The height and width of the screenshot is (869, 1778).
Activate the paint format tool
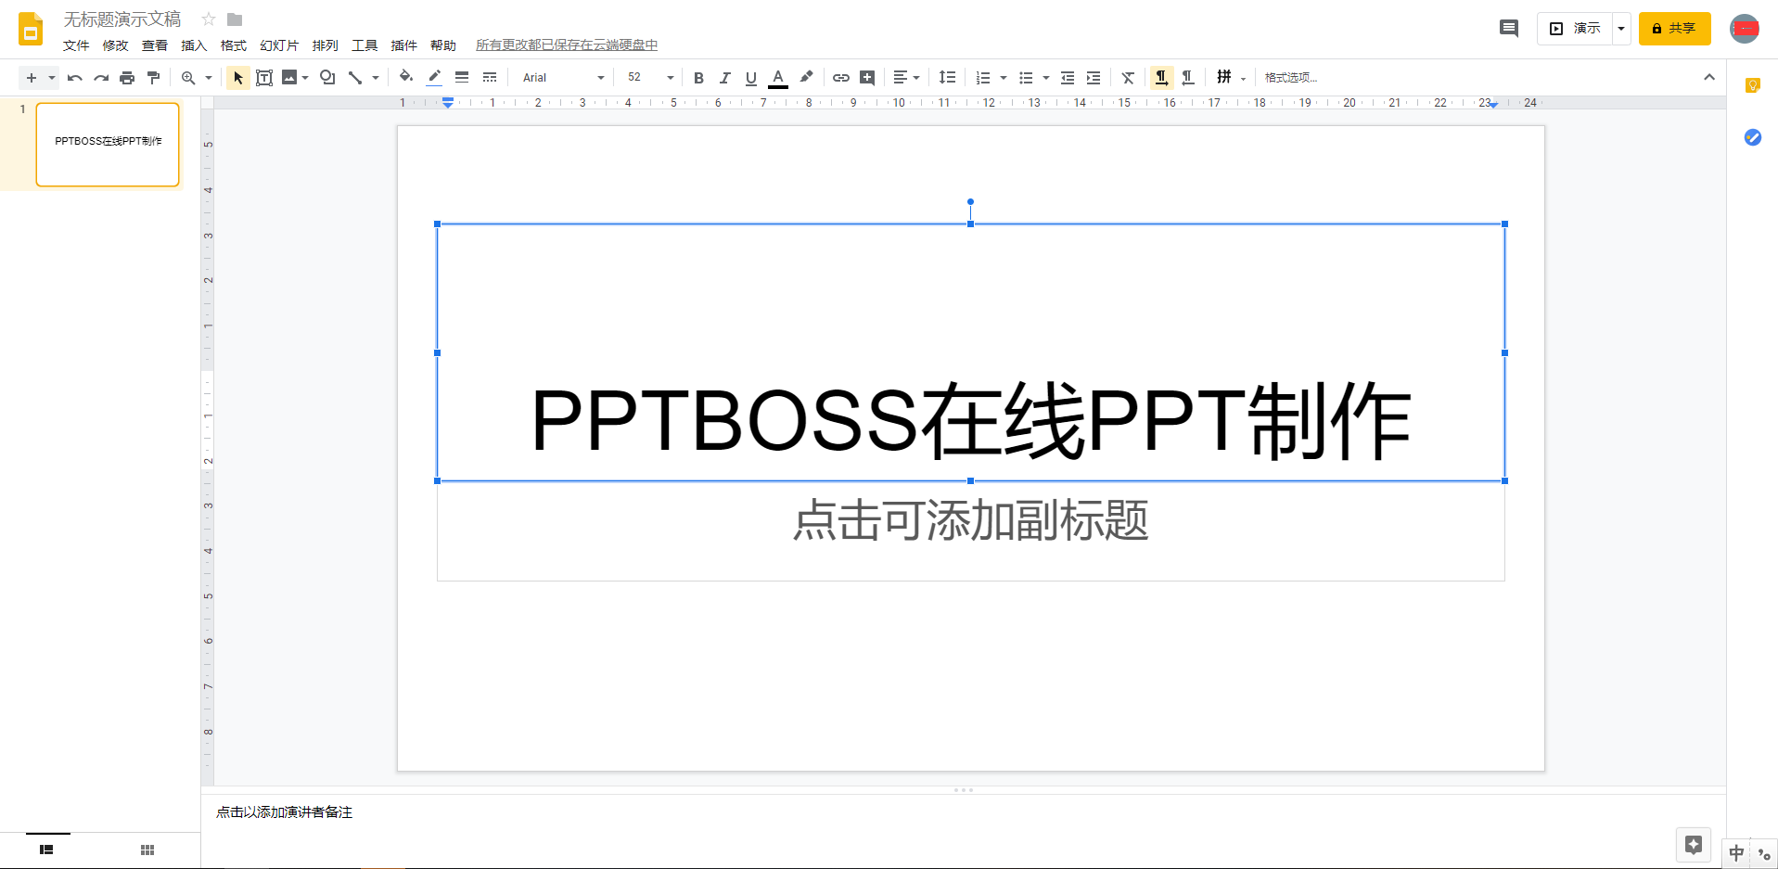coord(154,78)
